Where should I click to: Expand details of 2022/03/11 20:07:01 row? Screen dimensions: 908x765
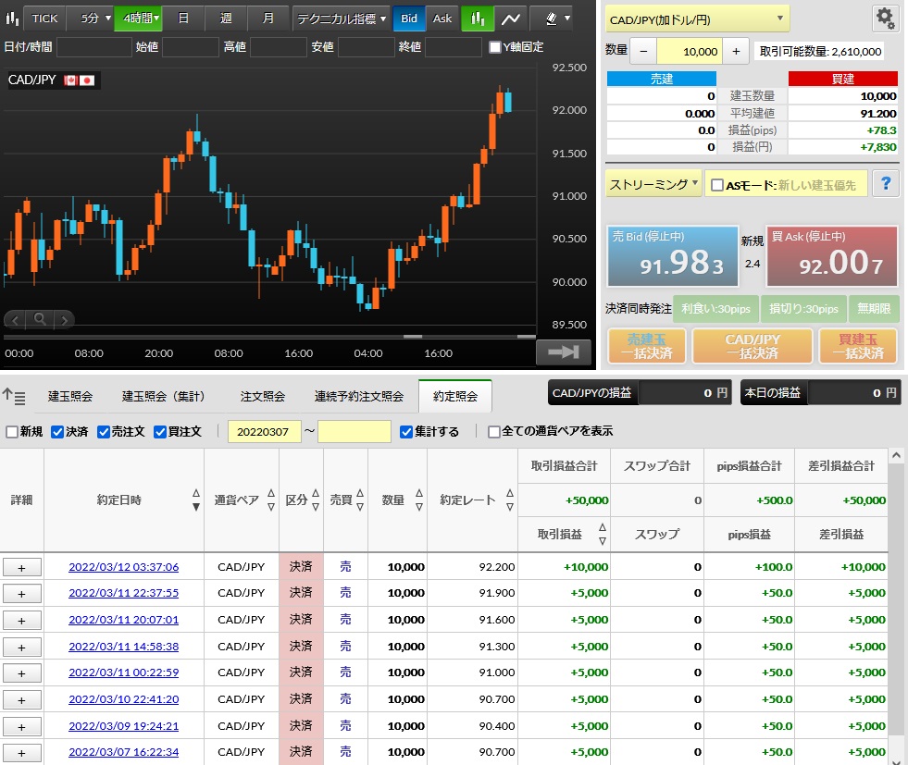(22, 621)
